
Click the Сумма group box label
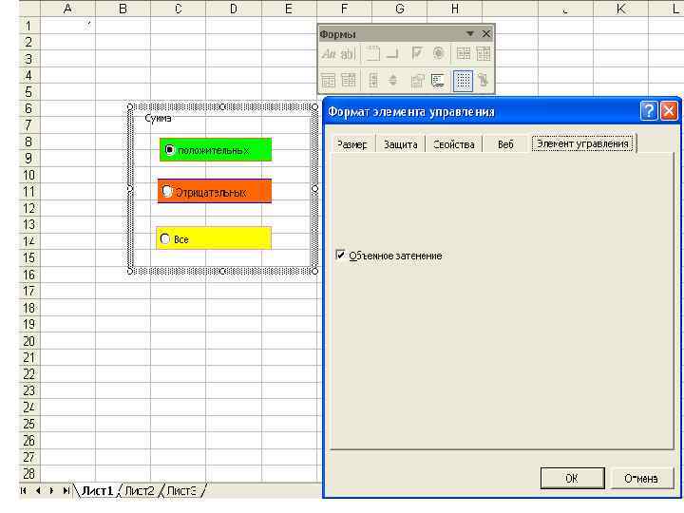click(158, 118)
